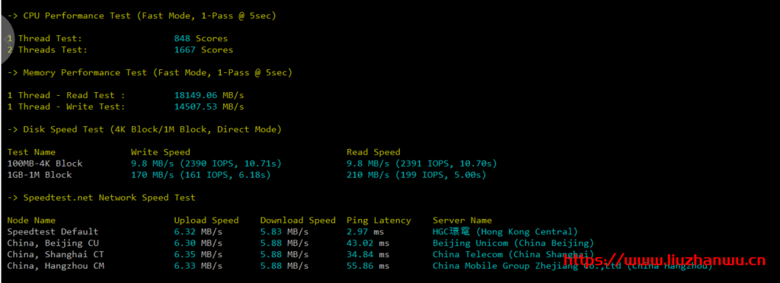Click the 1667 Scores two threads result
Image resolution: width=780 pixels, height=283 pixels.
tap(203, 49)
